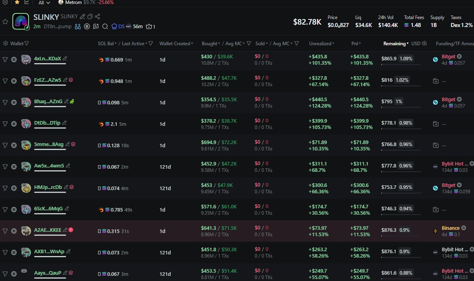Click the 1.09% remaining progress bar for 4xLn...KDaX
The image size is (474, 281).
click(401, 64)
